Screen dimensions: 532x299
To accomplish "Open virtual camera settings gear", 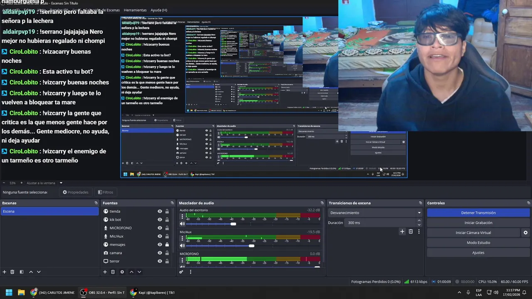I will coord(525,233).
